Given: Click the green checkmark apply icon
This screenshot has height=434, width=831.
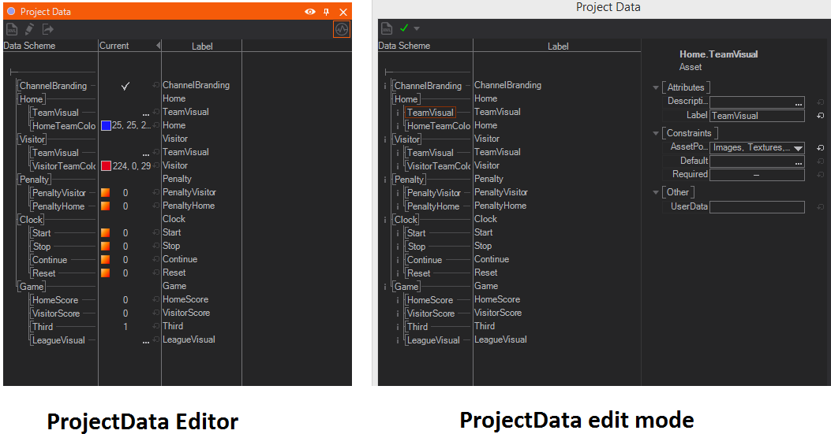Looking at the screenshot, I should tap(404, 28).
